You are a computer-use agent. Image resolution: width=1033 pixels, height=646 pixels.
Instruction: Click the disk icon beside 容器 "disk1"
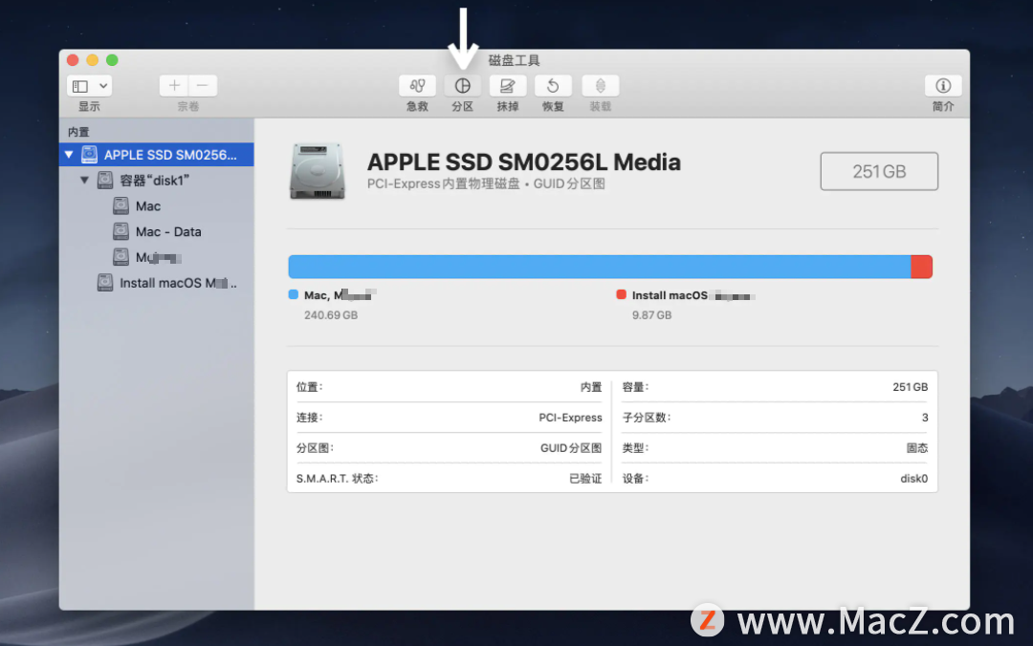(105, 180)
